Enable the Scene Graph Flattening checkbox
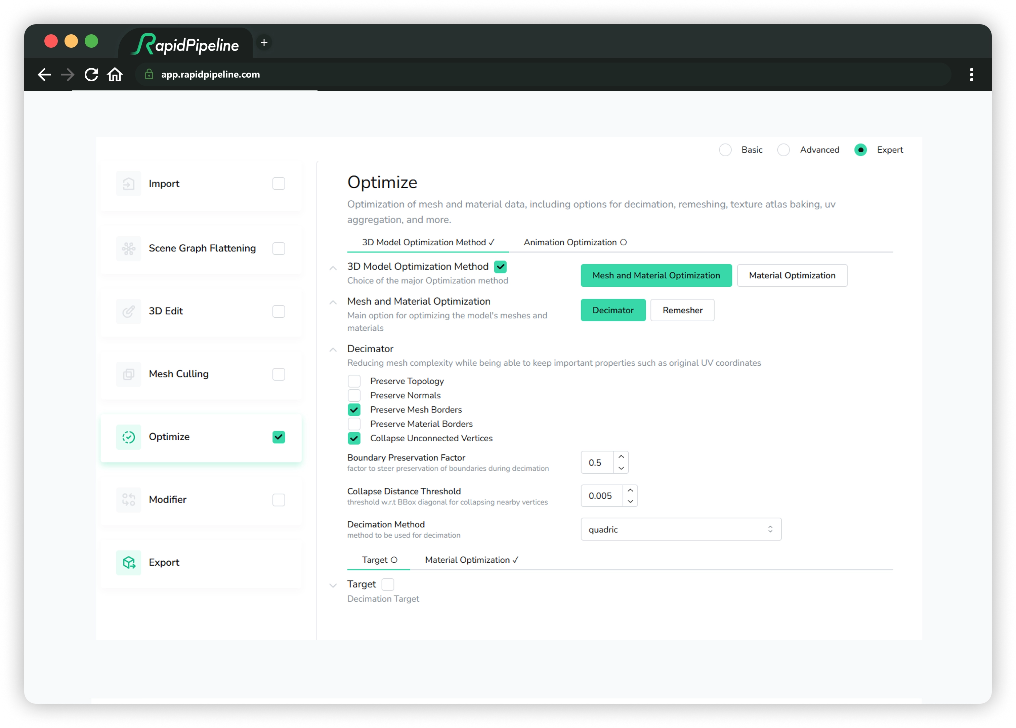The height and width of the screenshot is (728, 1016). (x=279, y=248)
